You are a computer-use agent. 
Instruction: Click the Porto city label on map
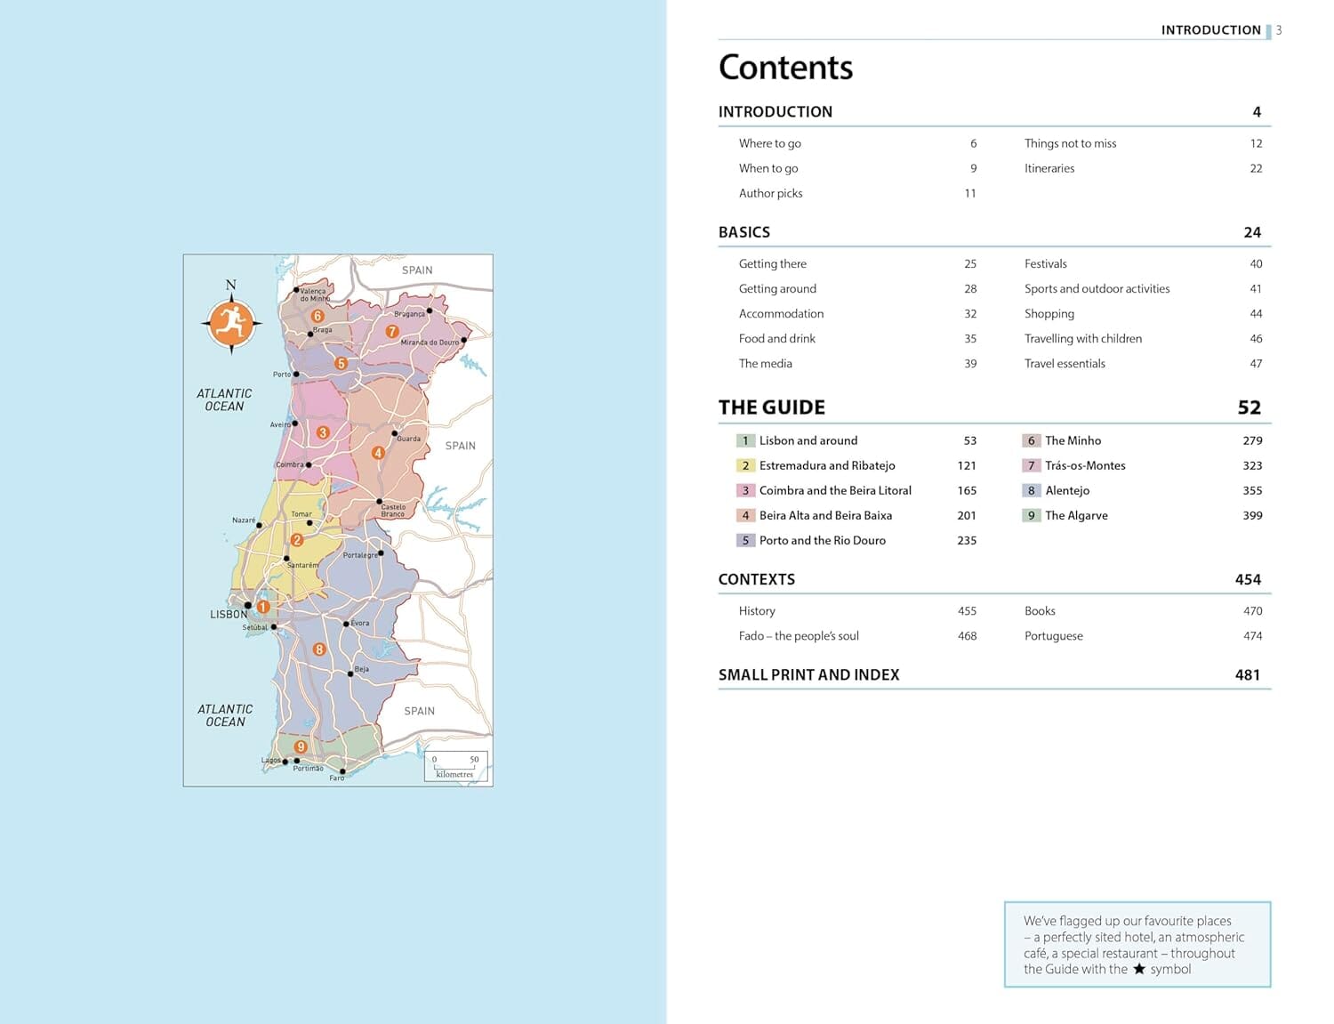tap(282, 375)
